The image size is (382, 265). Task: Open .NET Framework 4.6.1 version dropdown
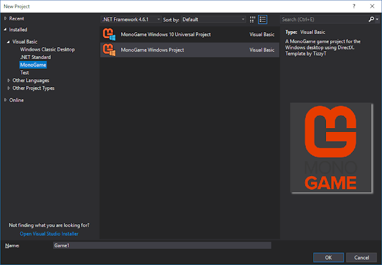(x=131, y=19)
